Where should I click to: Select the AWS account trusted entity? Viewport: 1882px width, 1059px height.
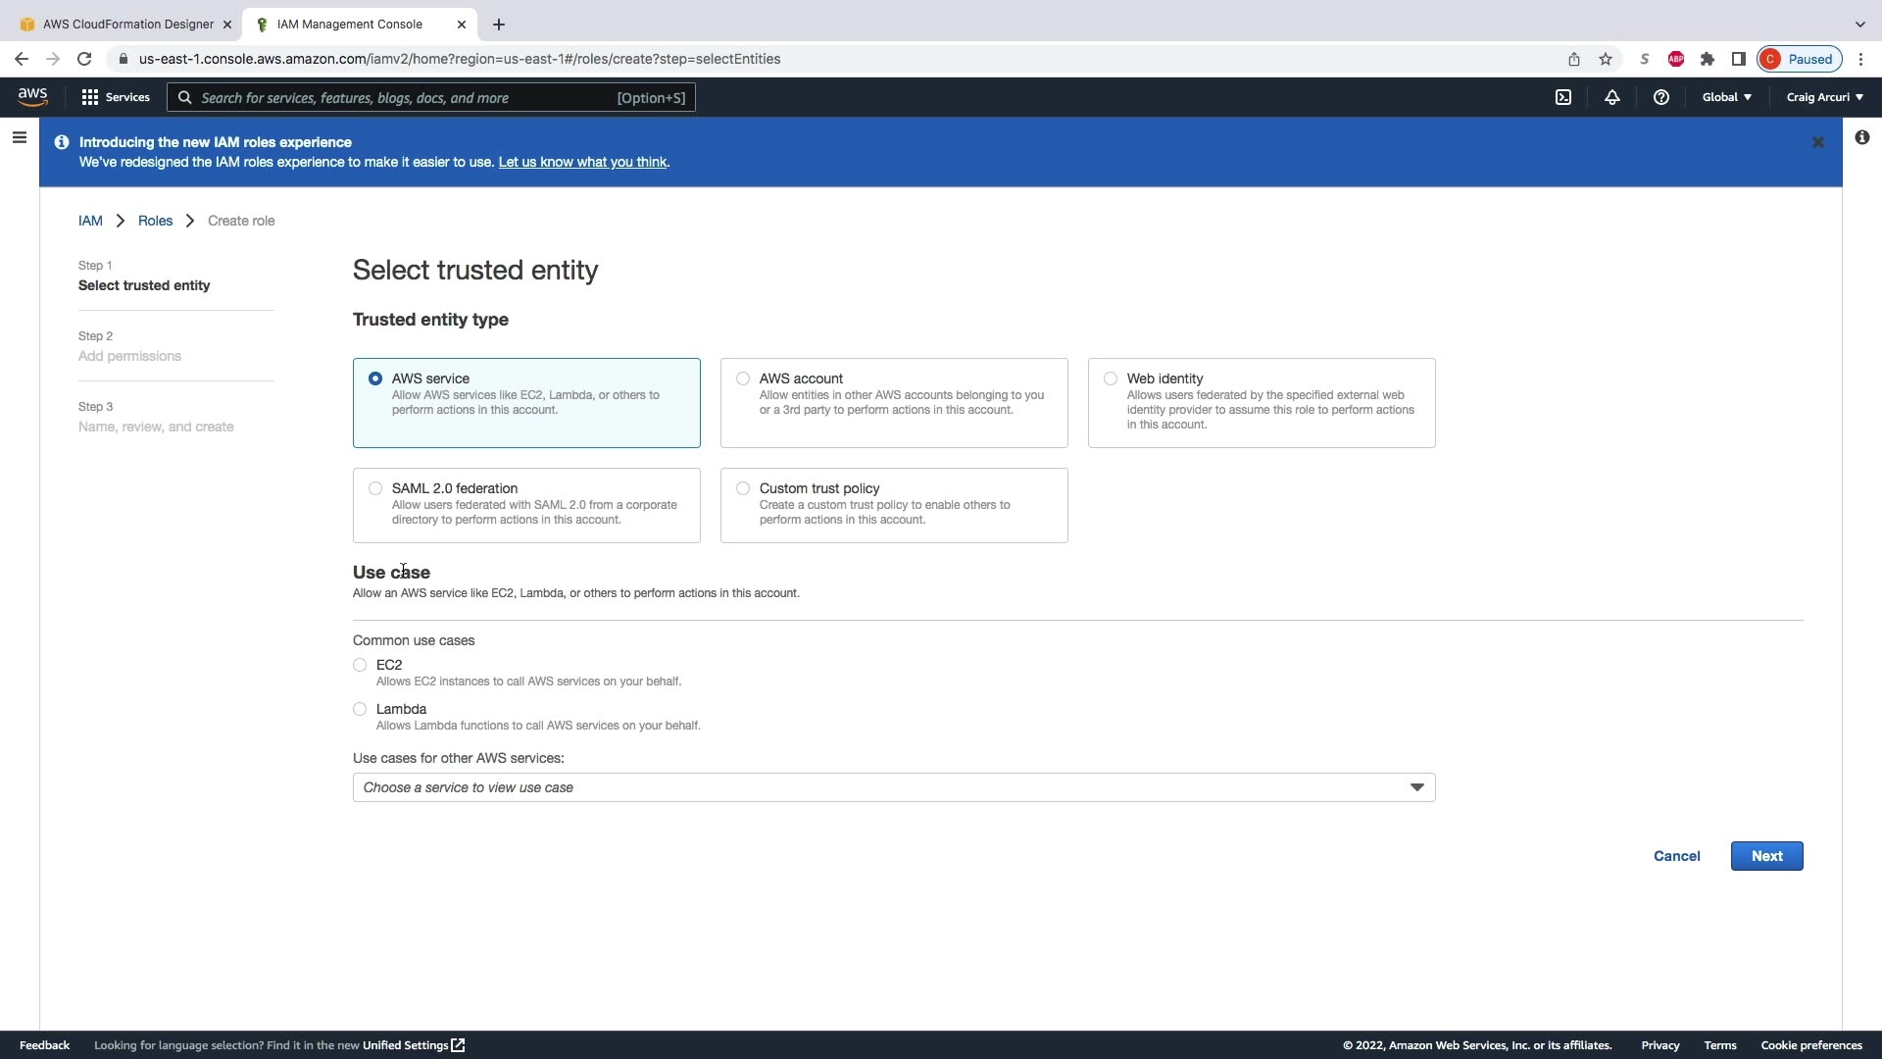[x=743, y=378]
